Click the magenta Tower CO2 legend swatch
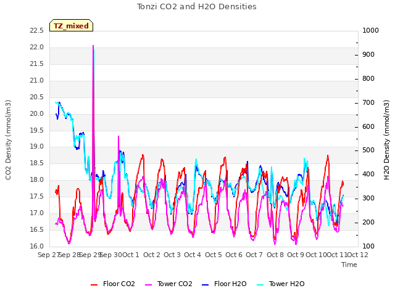The image size is (395, 296). point(149,285)
